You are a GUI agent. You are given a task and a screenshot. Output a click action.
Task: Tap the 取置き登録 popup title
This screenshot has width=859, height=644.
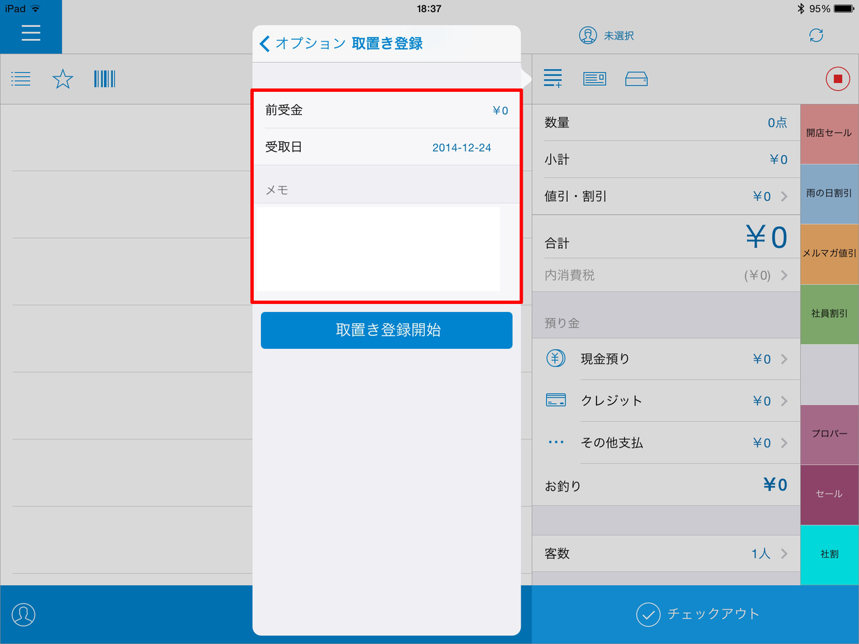[387, 44]
